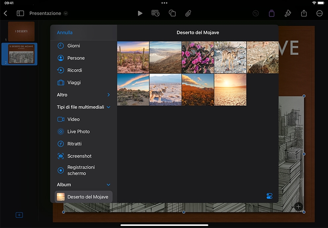Open the table and chart insert icon
Screen dimensions: 328x228
156,13
